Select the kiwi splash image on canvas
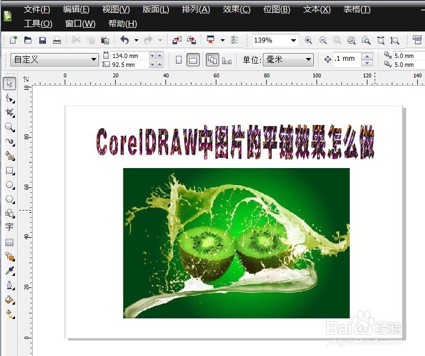425x356 pixels. (236, 243)
